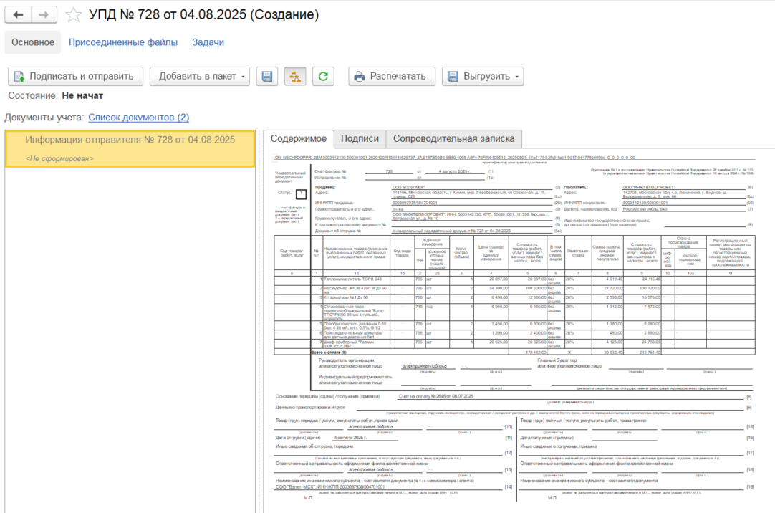This screenshot has height=513, width=775.
Task: Go forward with the right arrow button
Action: 44,15
